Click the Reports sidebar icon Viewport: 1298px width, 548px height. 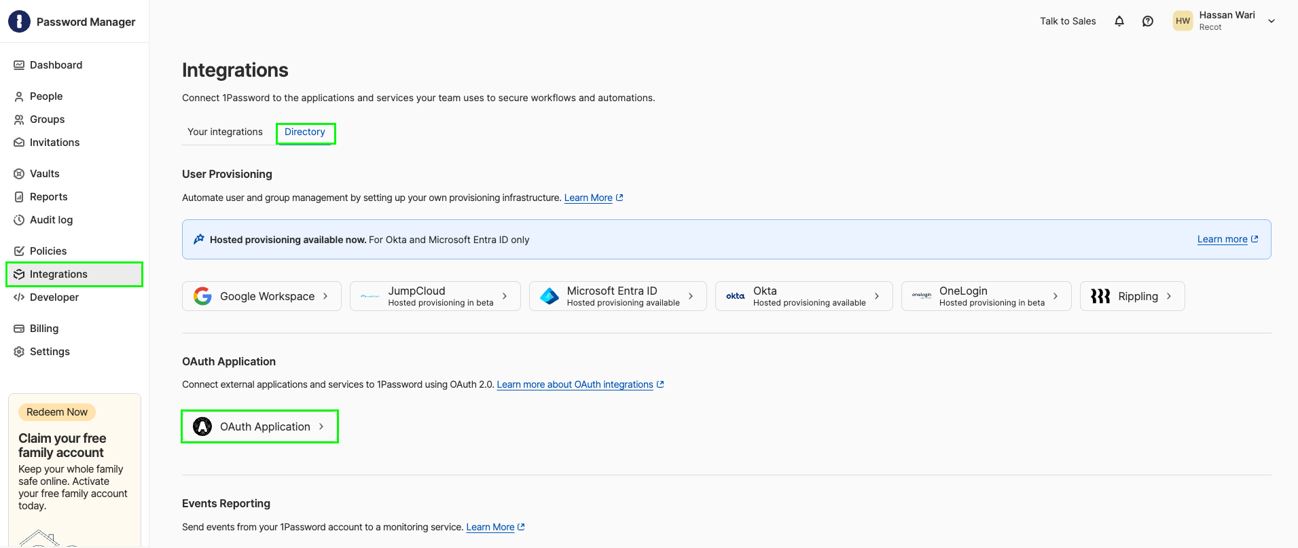[19, 197]
